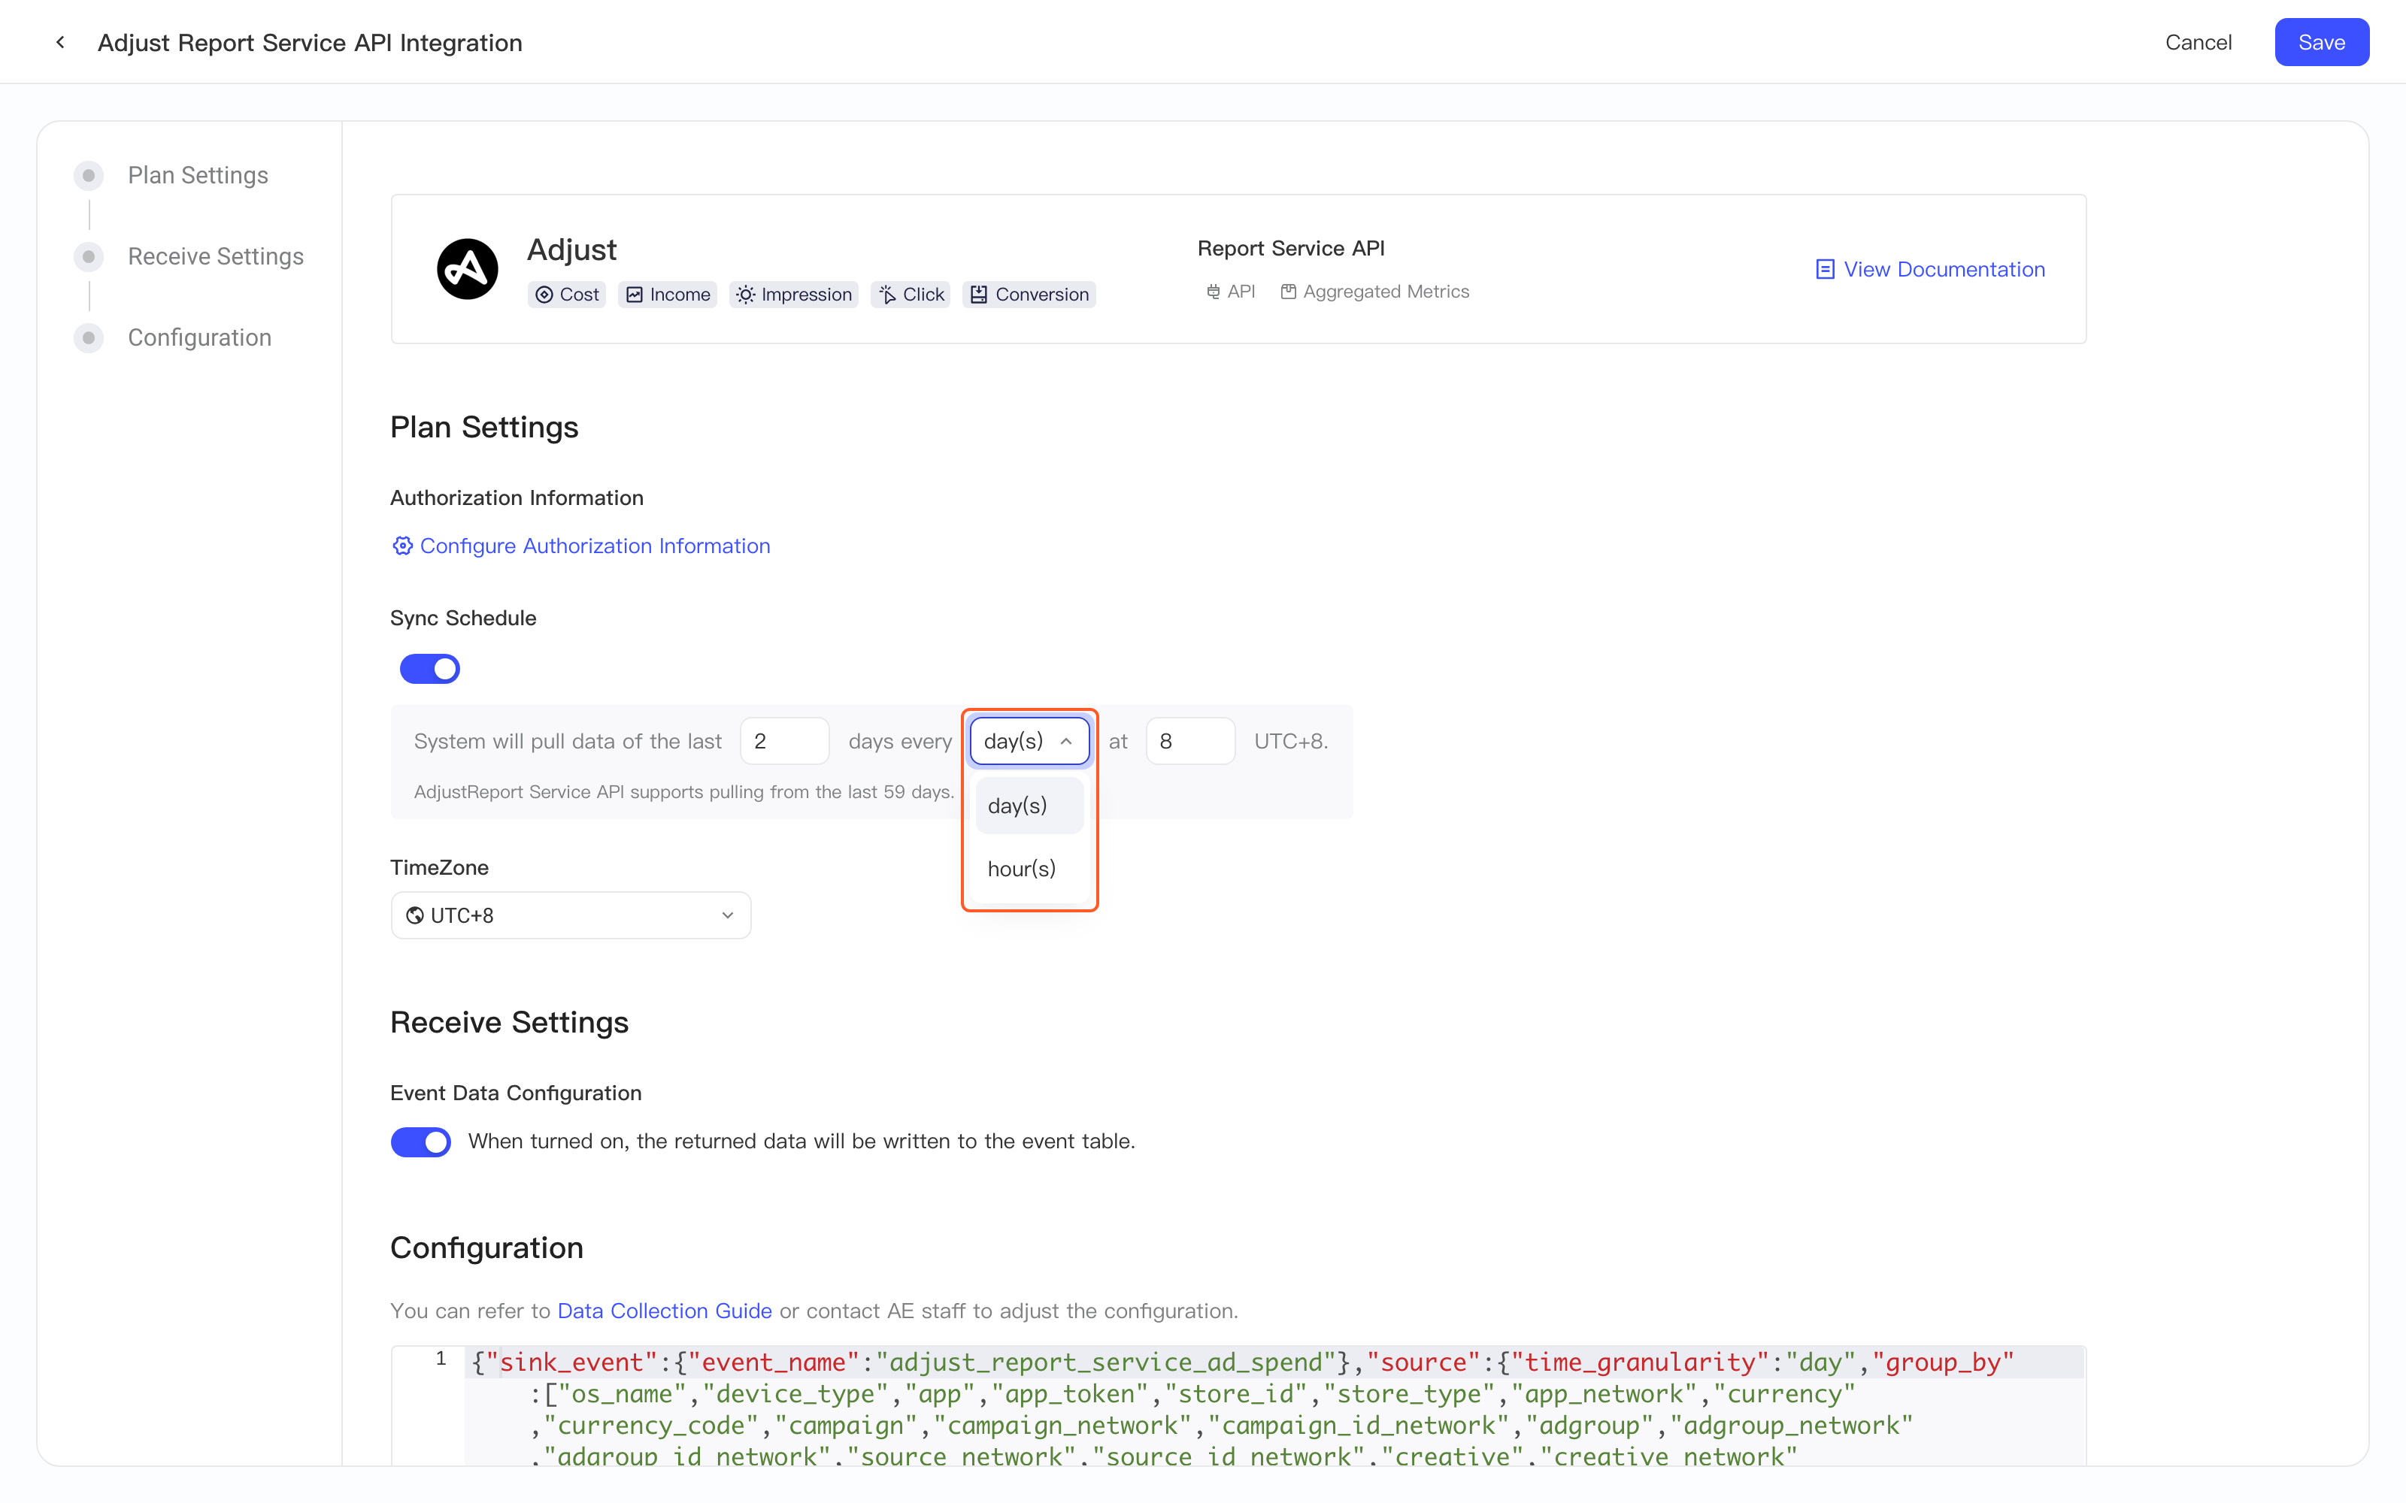Open Configure Authorization Information link
This screenshot has width=2406, height=1503.
pyautogui.click(x=580, y=546)
